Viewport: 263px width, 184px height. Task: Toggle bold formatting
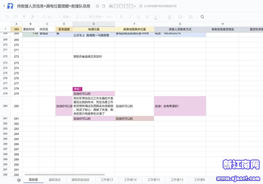click(x=122, y=17)
